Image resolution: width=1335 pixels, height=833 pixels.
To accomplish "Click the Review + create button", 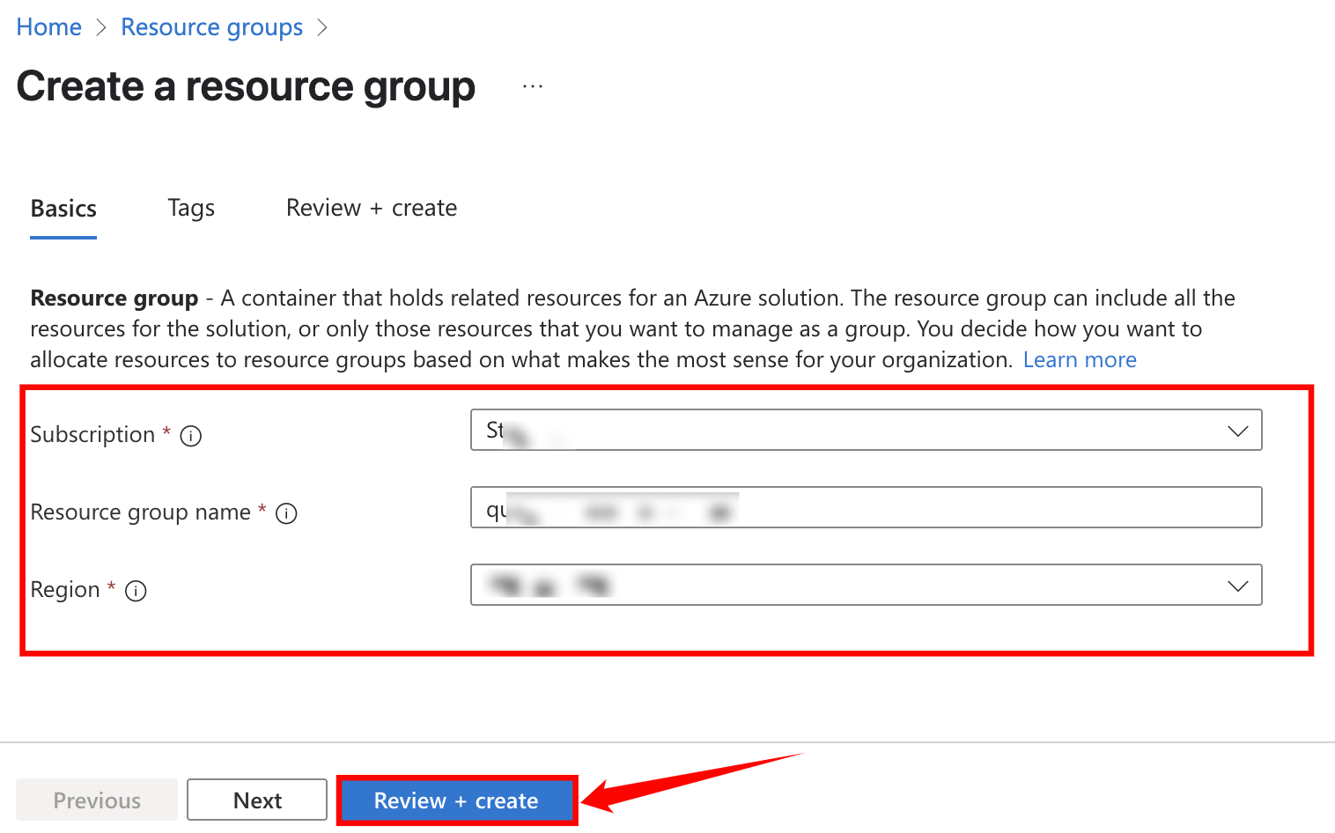I will pos(456,800).
